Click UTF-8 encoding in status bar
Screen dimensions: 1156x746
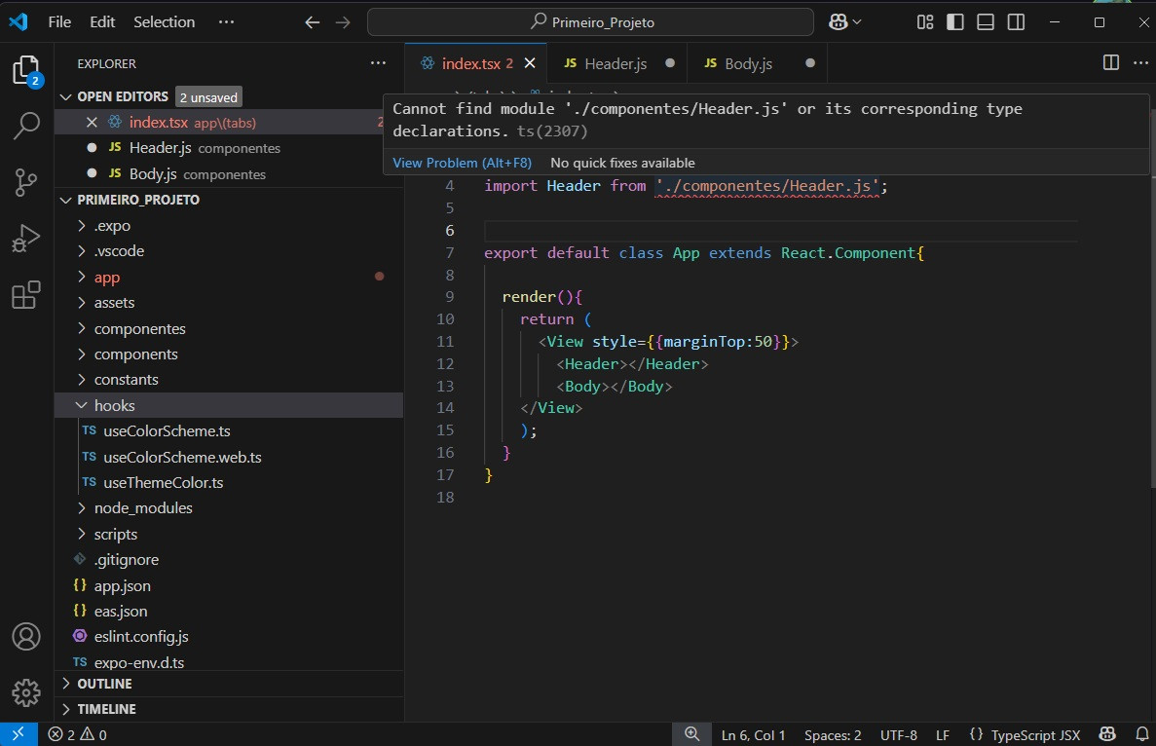(899, 735)
